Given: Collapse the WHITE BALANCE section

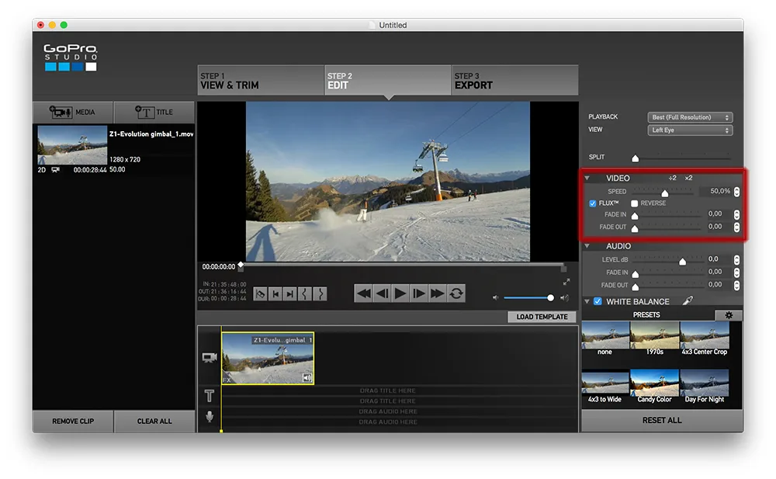Looking at the screenshot, I should pos(587,301).
